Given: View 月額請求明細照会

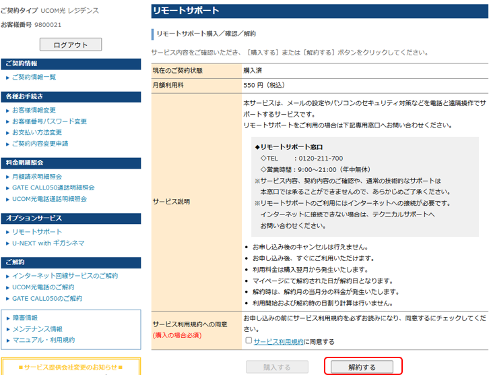Looking at the screenshot, I should point(37,177).
